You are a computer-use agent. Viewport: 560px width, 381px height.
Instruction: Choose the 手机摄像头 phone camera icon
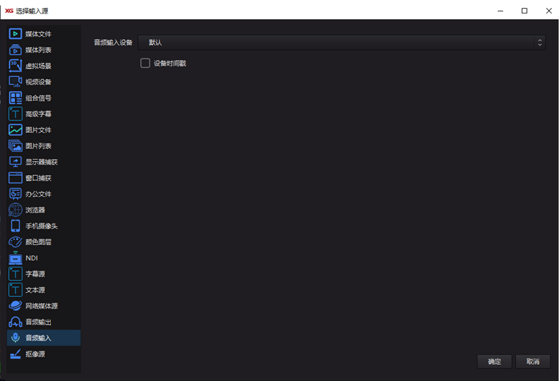coord(15,226)
